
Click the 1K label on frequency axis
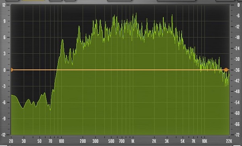point(133,141)
